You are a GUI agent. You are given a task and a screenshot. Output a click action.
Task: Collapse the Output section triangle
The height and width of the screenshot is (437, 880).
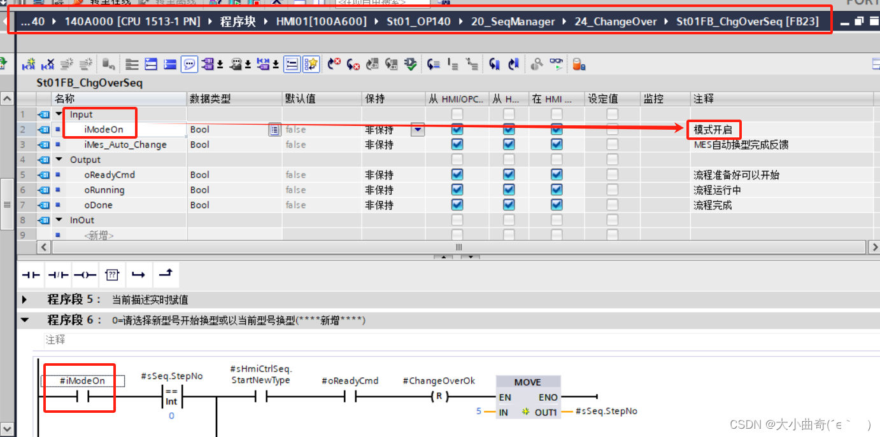pos(59,160)
